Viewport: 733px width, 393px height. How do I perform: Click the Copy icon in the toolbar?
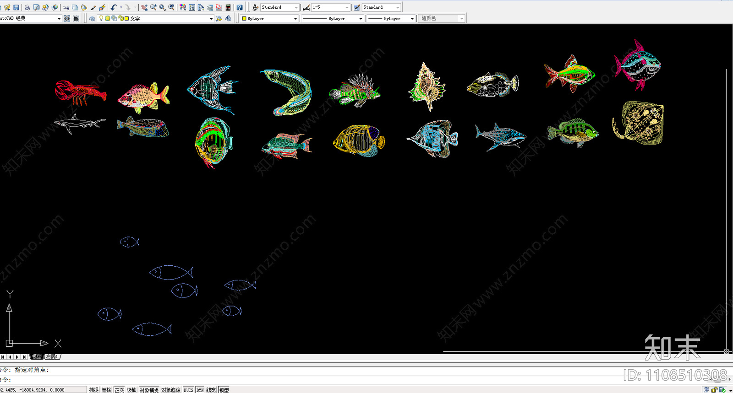tap(75, 7)
